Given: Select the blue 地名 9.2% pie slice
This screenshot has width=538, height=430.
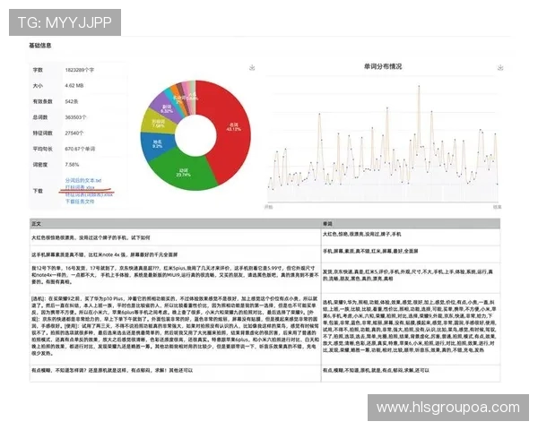Looking at the screenshot, I should coord(158,144).
